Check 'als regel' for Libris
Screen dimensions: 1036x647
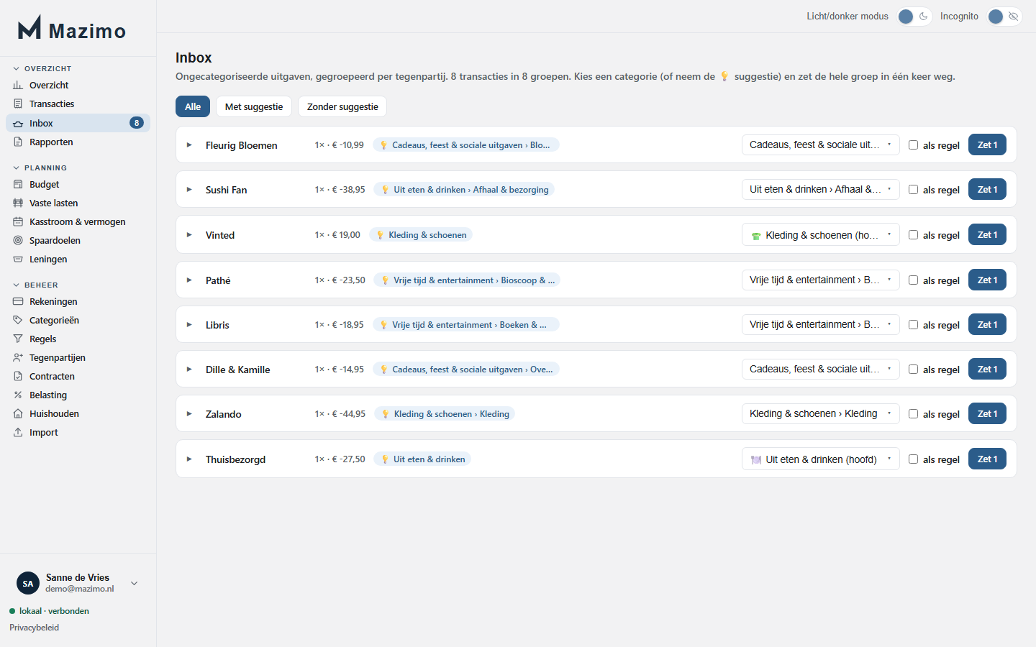coord(913,324)
